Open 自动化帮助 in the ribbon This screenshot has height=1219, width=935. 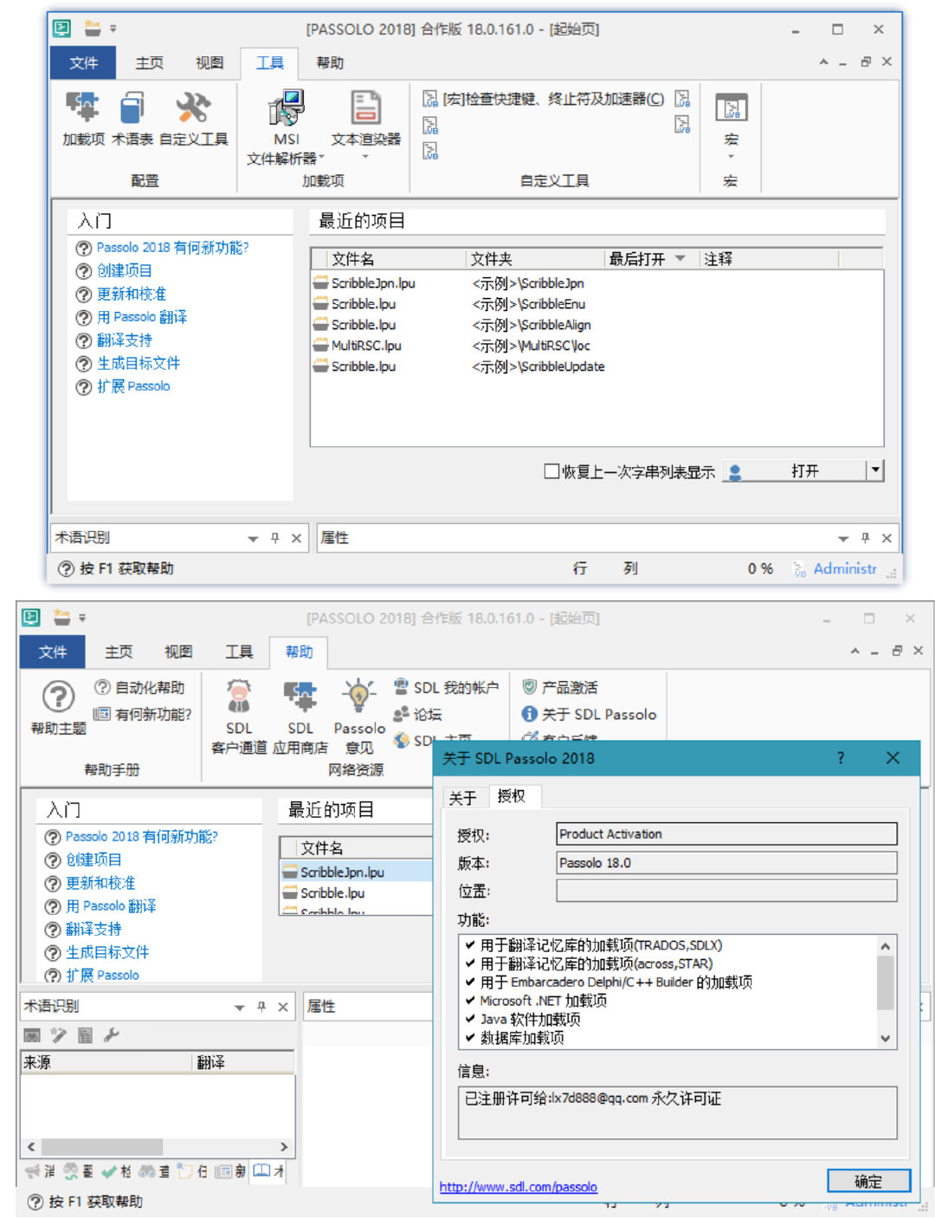139,687
